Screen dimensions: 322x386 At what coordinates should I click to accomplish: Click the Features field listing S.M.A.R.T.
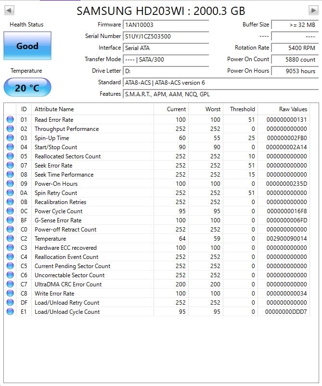coord(220,94)
